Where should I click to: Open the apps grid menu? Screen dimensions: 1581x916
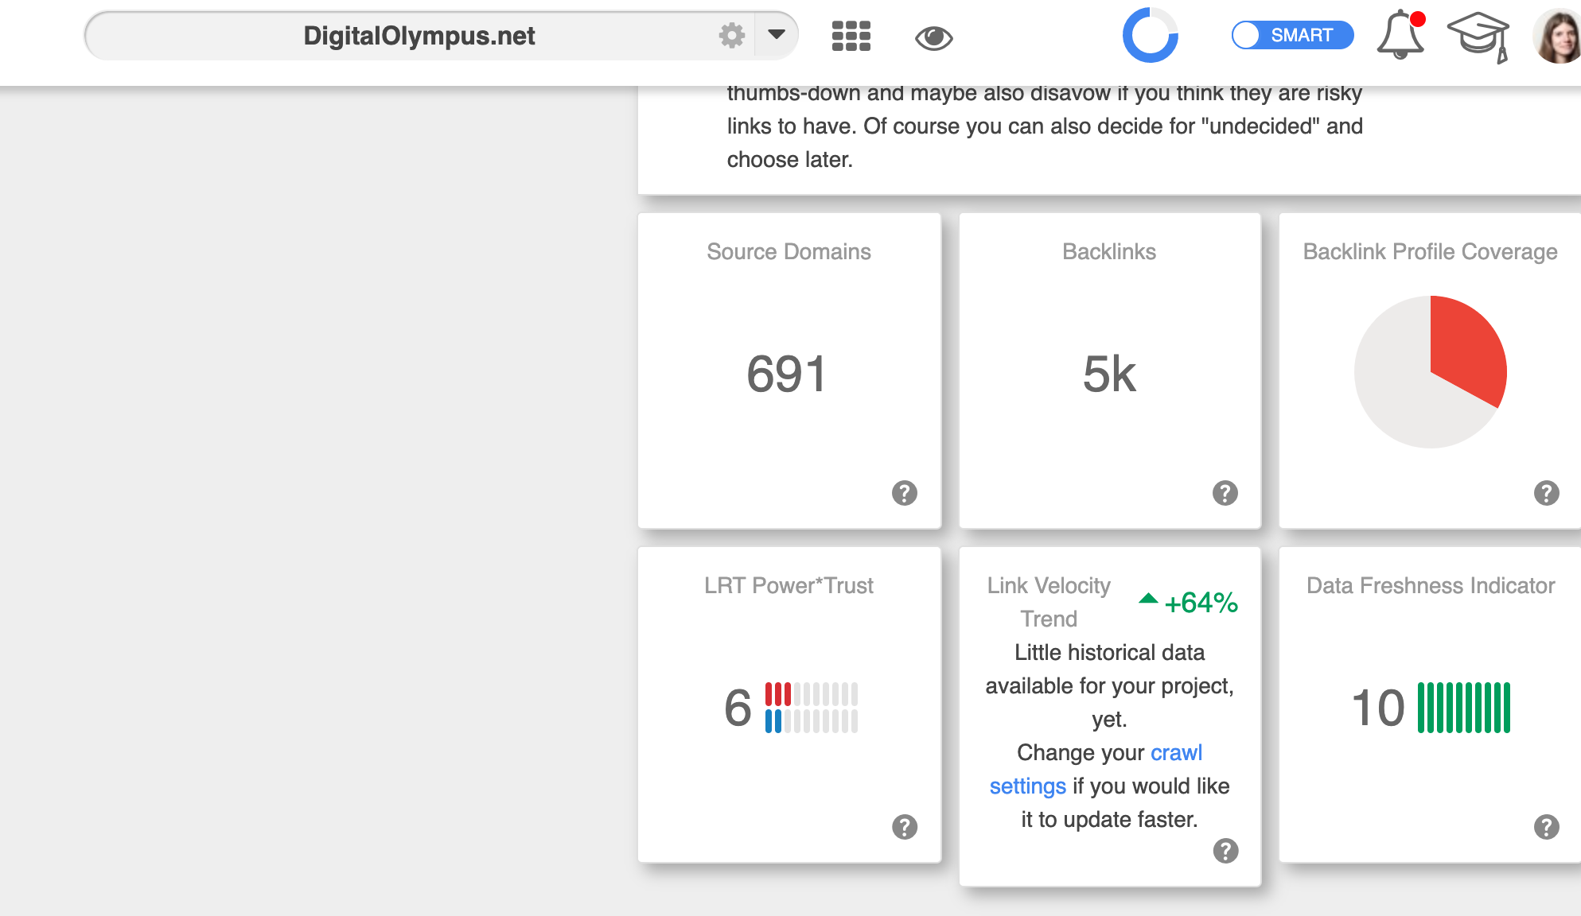pyautogui.click(x=851, y=36)
